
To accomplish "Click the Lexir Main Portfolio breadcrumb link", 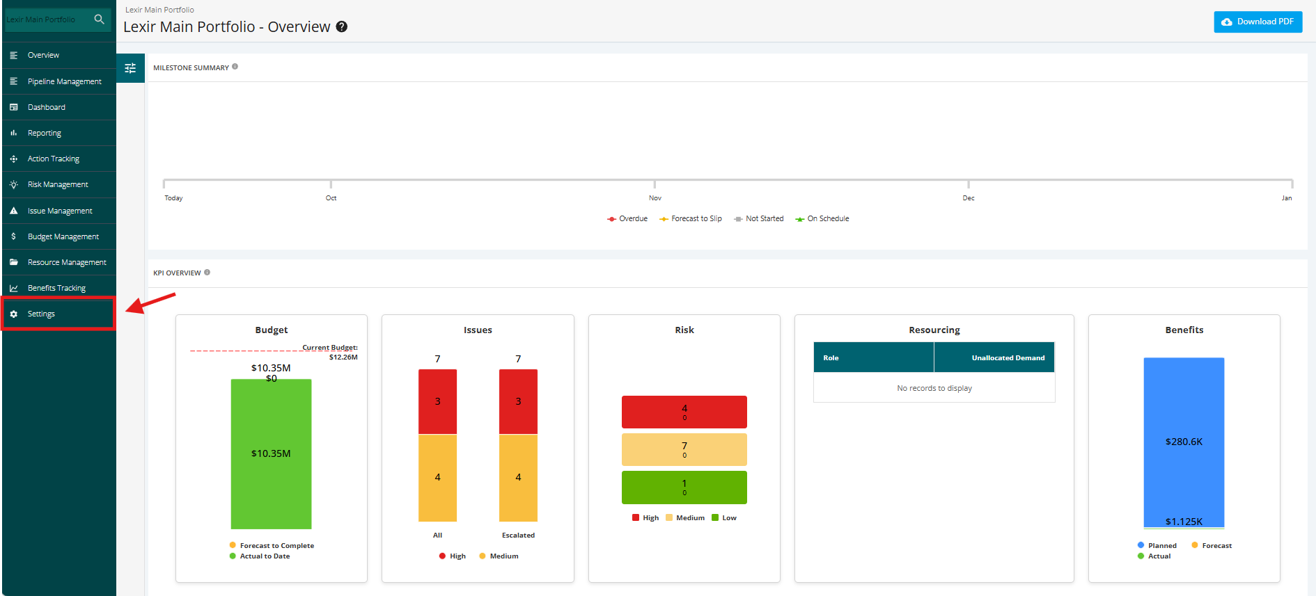I will tap(159, 10).
